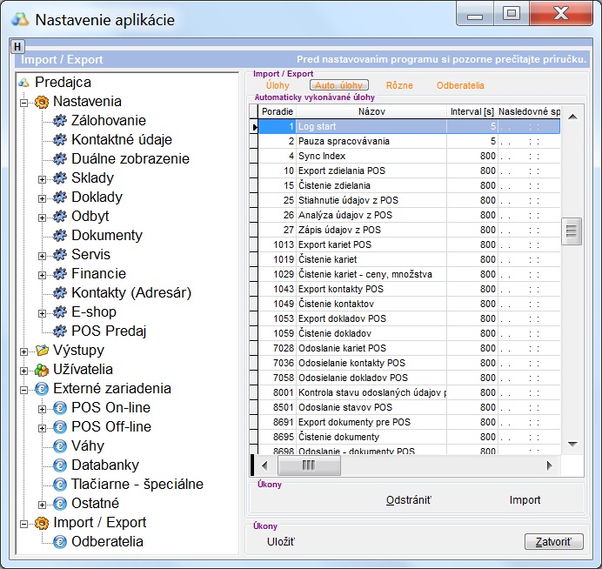Open the Rôzne tab
This screenshot has height=569, width=602.
click(x=399, y=85)
